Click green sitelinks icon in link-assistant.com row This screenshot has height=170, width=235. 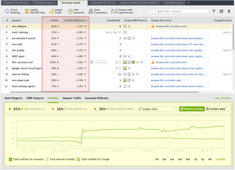(133, 62)
